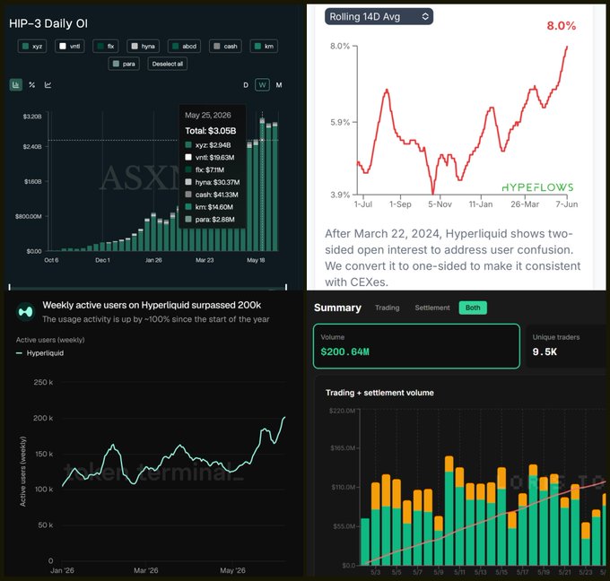Viewport: 610px width, 581px height.
Task: Toggle the vntl series legend chip
Action: click(x=70, y=47)
